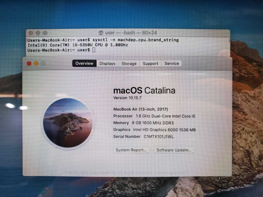Click the 'Graphics' label
Screen dimensions: 263x197
click(122, 129)
